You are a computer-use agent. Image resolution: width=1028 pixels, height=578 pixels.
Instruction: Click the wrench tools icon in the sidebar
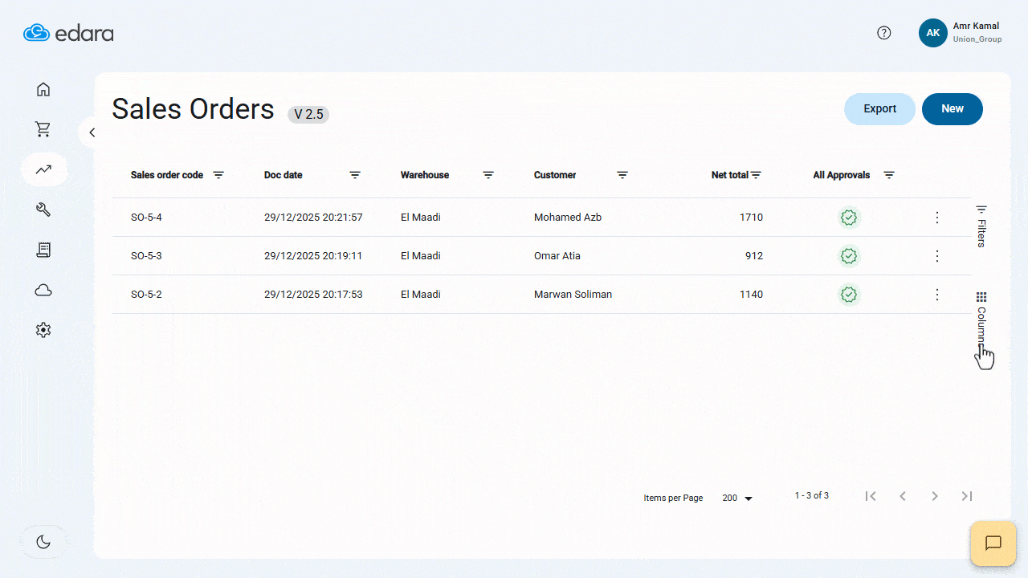[x=43, y=210]
